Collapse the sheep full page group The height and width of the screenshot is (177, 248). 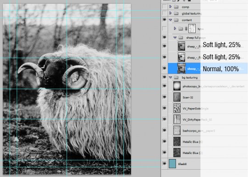pos(175,38)
